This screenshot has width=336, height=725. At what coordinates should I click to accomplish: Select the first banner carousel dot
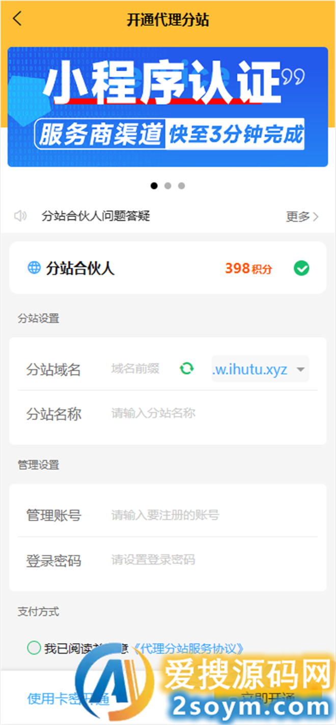pos(154,186)
